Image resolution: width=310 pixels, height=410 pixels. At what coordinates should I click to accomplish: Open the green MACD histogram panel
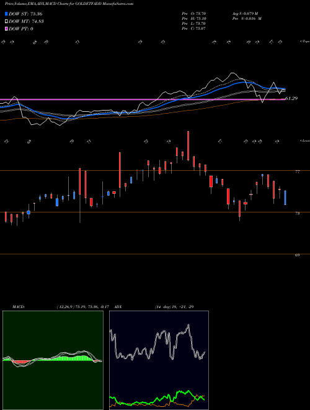[x=53, y=360]
